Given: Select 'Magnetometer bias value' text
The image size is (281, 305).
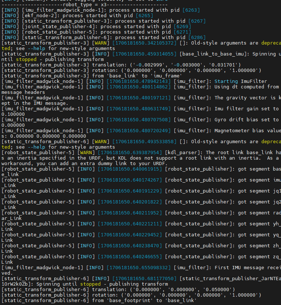Looking at the screenshot, I should coord(247,131).
